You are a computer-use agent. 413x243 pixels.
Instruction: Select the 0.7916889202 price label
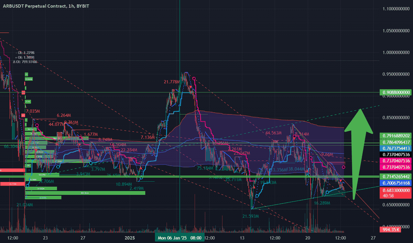pos(396,136)
